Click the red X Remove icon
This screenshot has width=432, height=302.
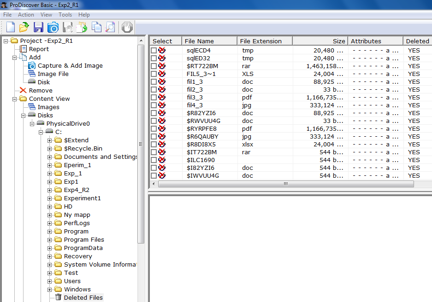point(23,90)
